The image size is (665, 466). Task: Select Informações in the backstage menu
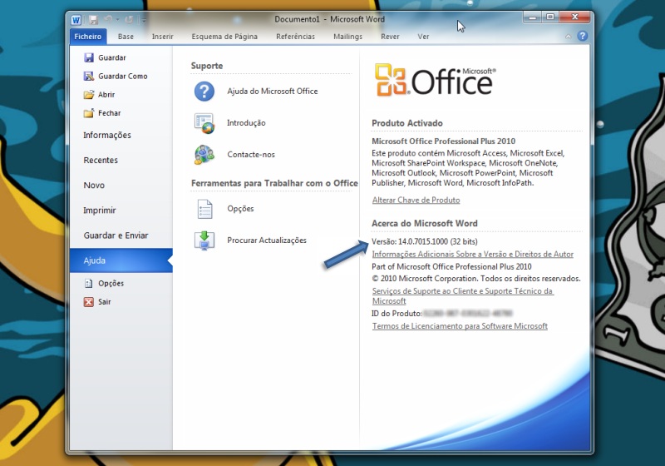tap(107, 135)
